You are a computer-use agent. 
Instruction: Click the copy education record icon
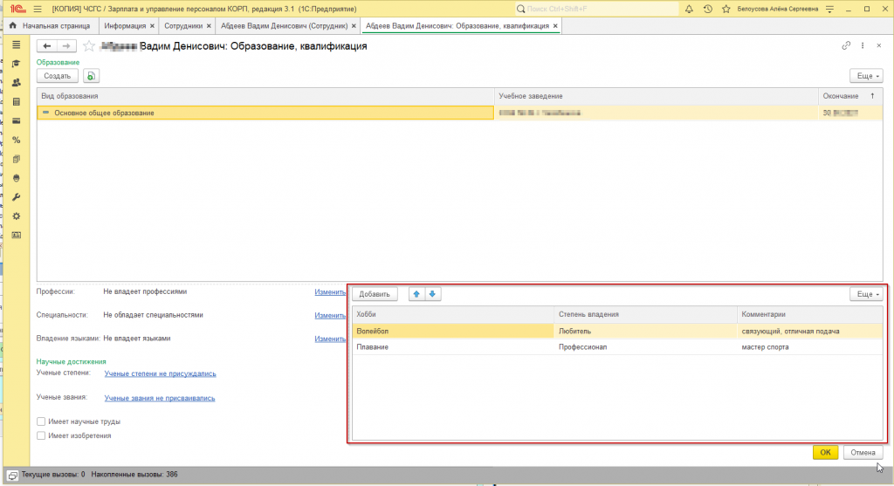[91, 76]
